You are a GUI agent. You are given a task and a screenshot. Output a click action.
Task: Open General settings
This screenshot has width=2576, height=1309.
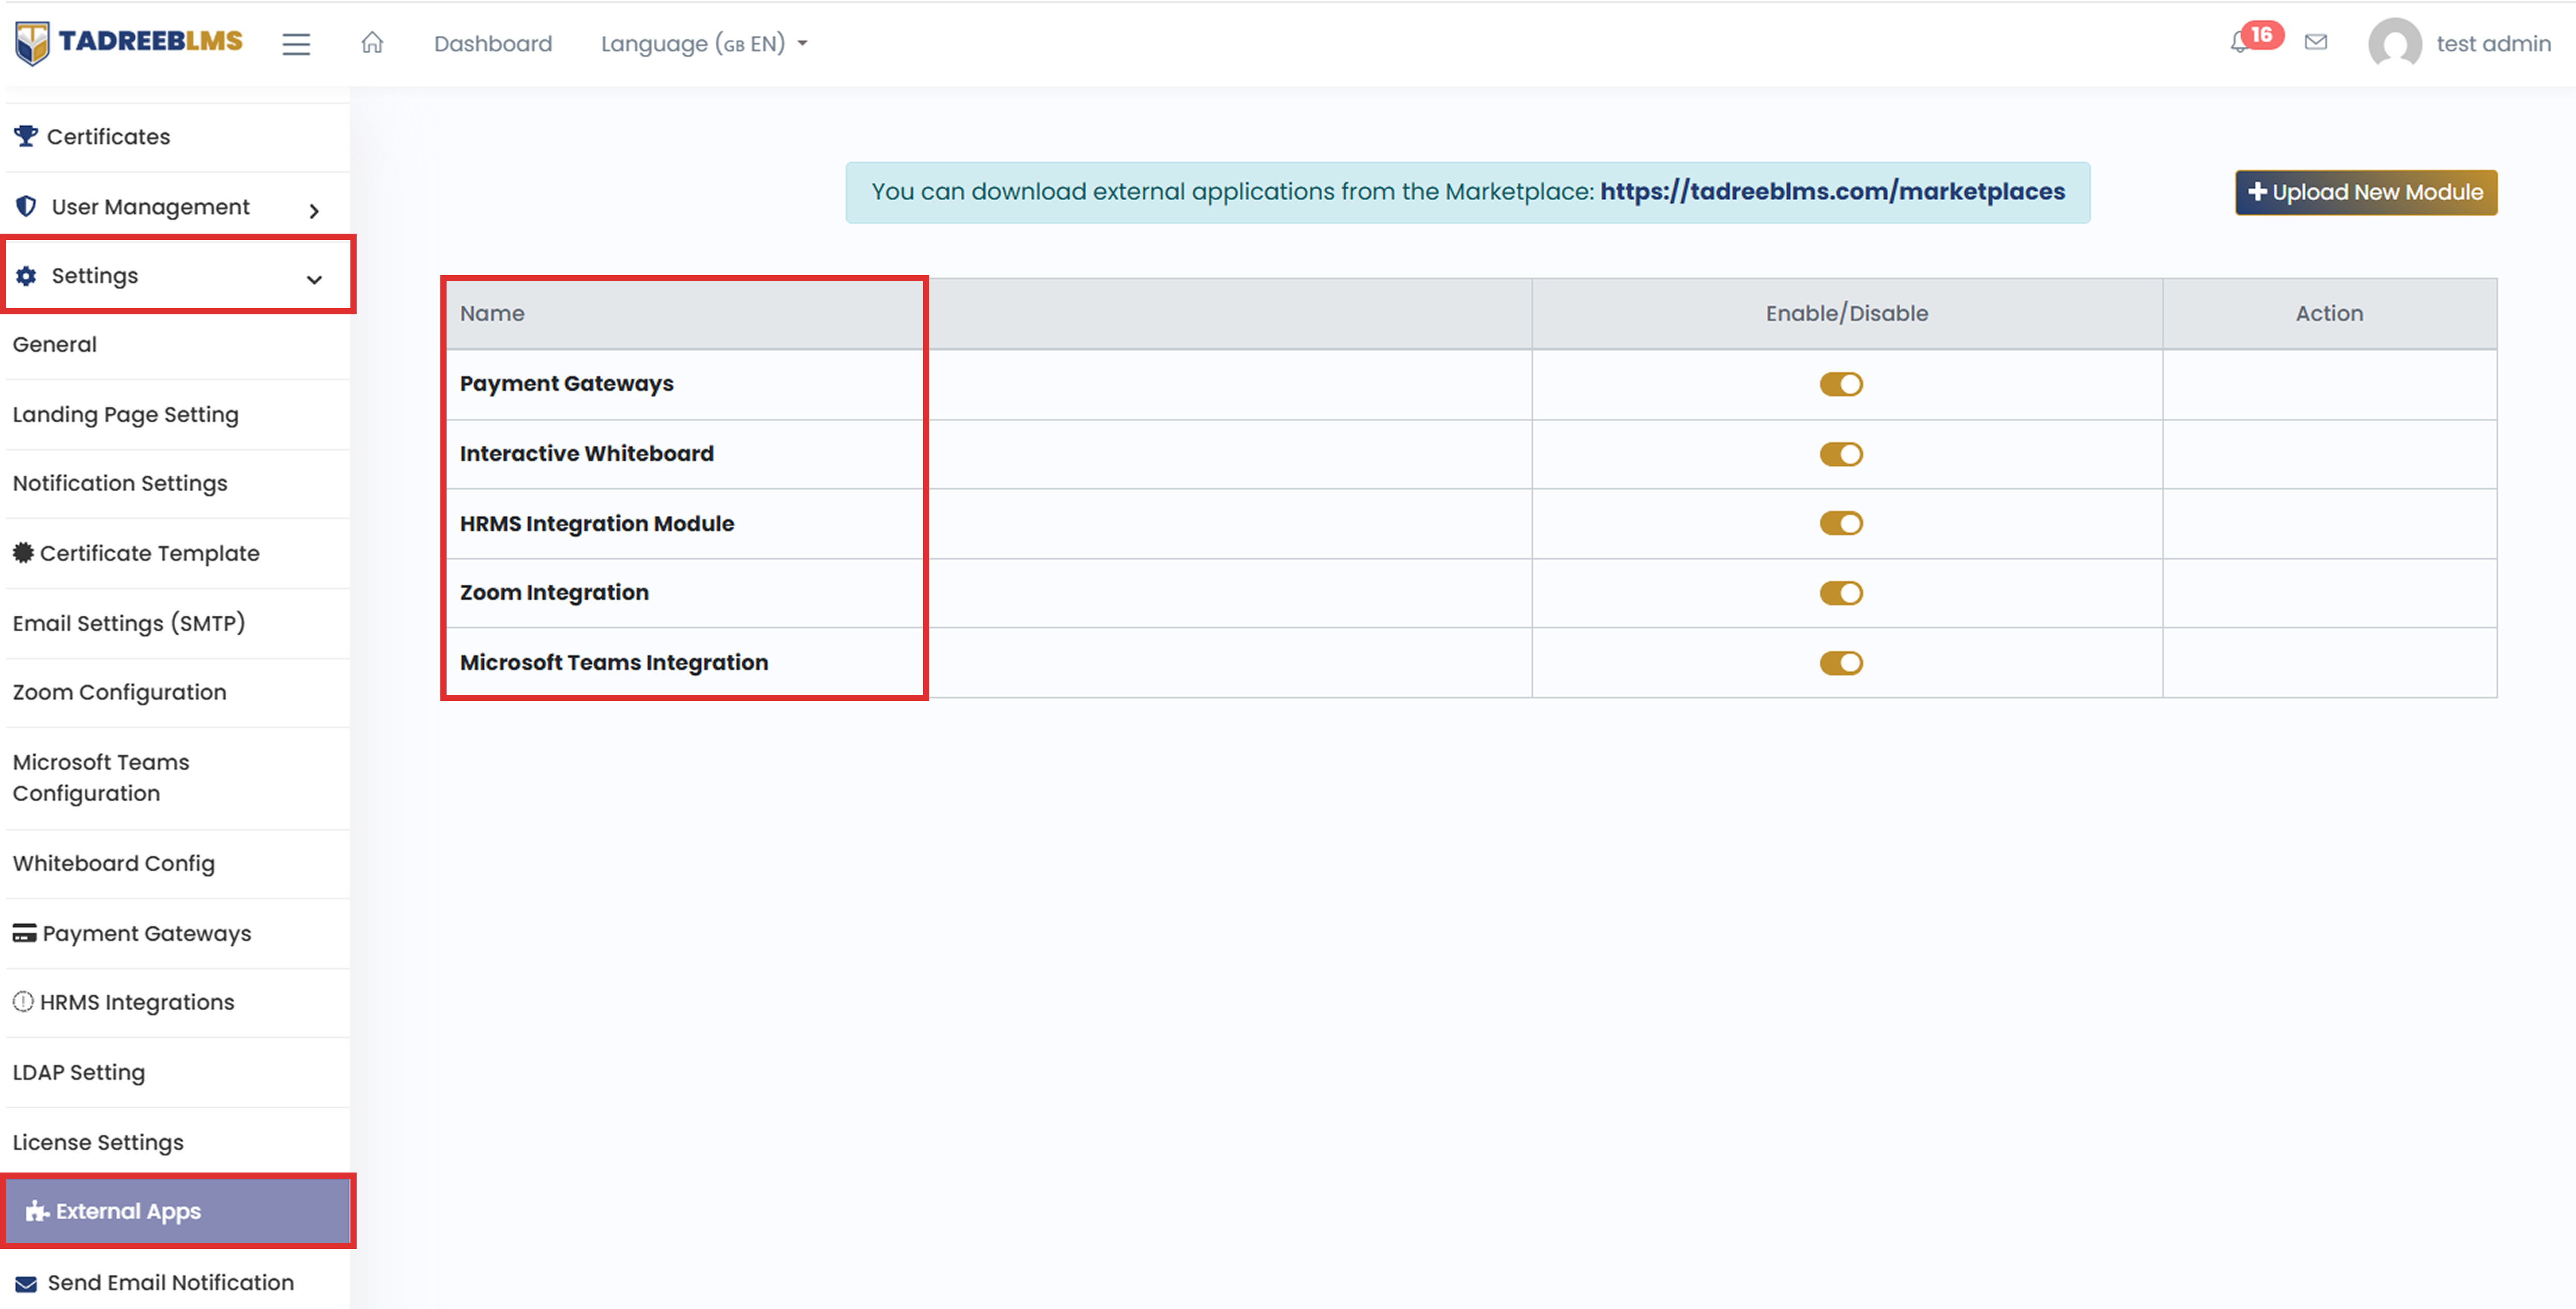click(55, 344)
